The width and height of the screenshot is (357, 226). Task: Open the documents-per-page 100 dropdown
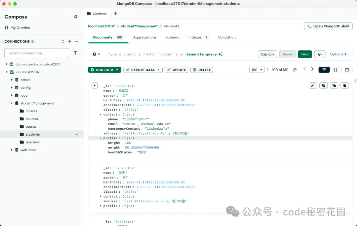tap(257, 70)
